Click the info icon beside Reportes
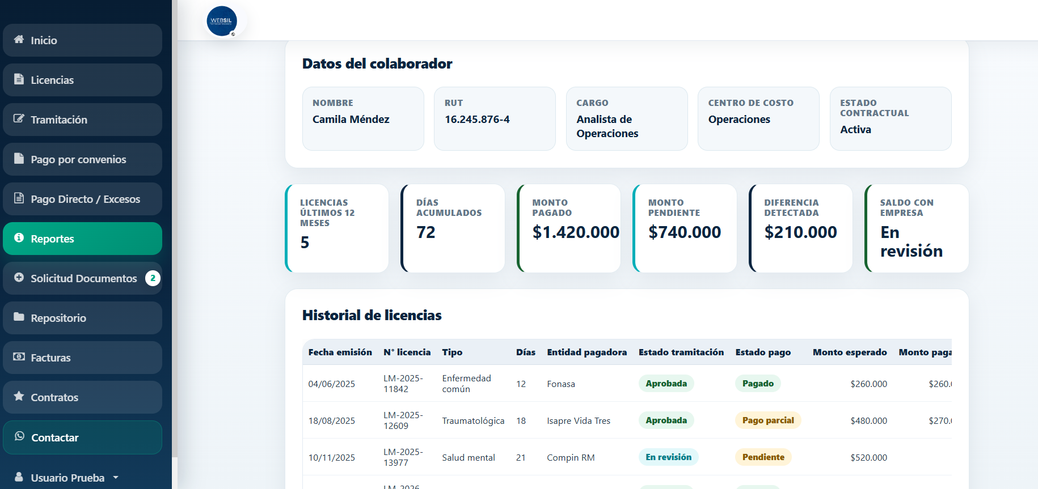This screenshot has height=489, width=1038. click(x=19, y=238)
